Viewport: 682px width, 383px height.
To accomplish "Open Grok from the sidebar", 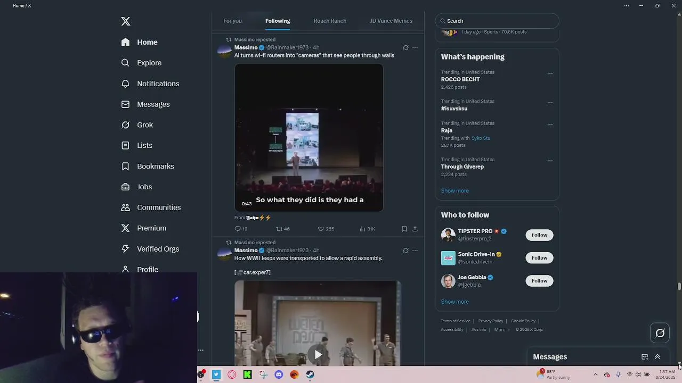I will (x=137, y=125).
